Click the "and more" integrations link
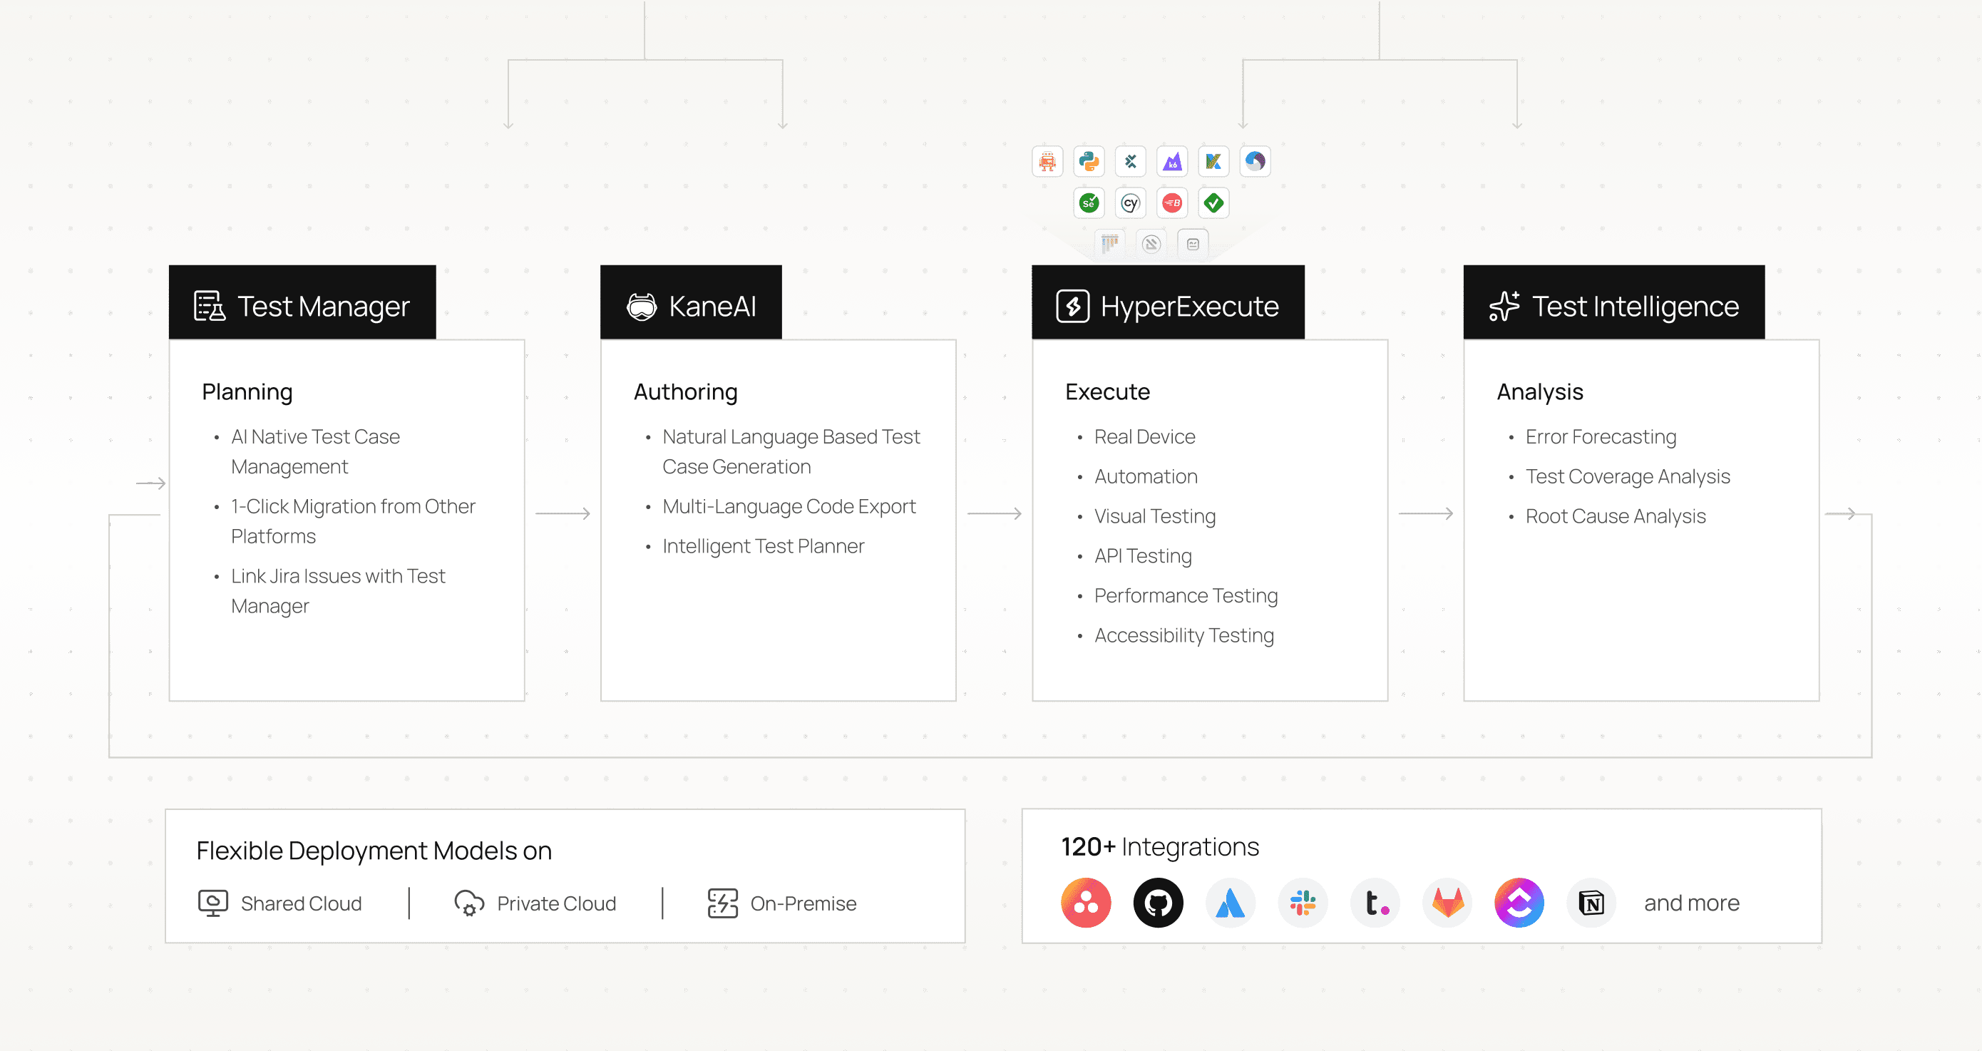1982x1051 pixels. pos(1690,903)
